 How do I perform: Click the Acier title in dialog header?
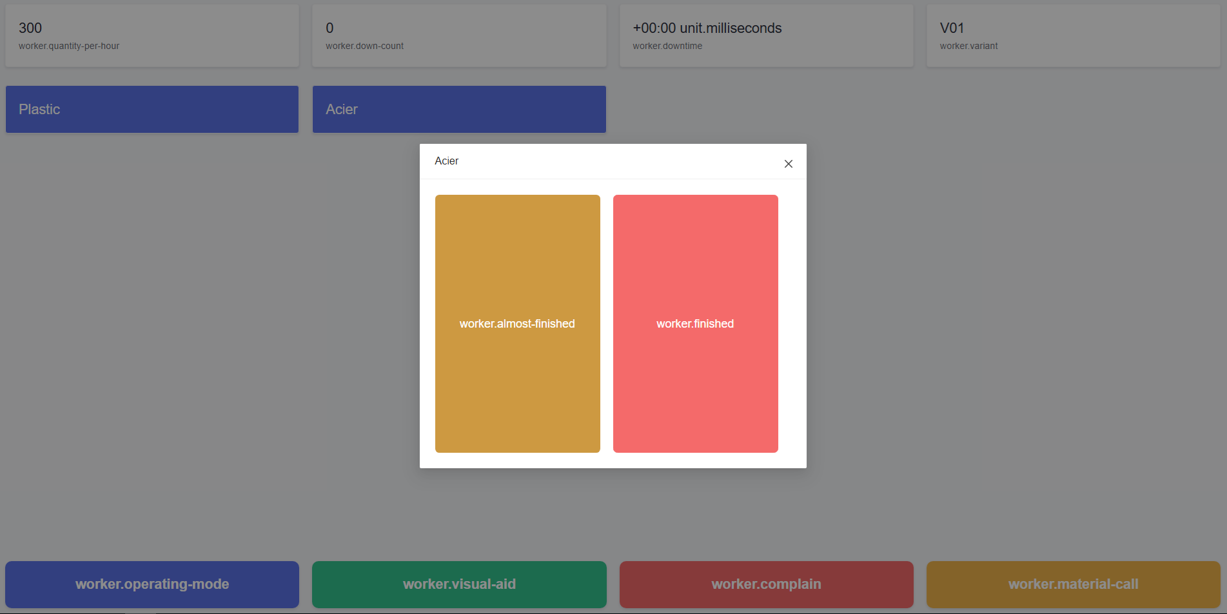(x=446, y=161)
